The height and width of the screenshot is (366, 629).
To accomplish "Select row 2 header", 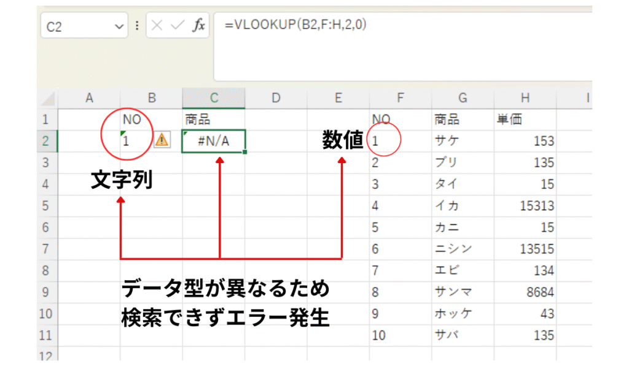I will point(47,141).
